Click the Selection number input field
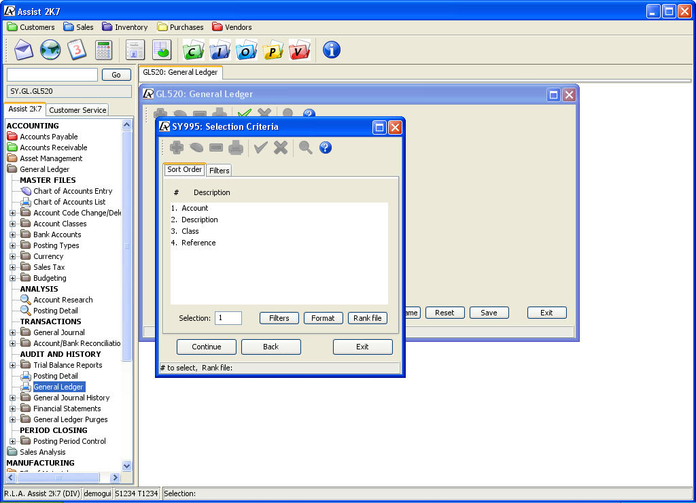This screenshot has width=696, height=503. [x=228, y=318]
